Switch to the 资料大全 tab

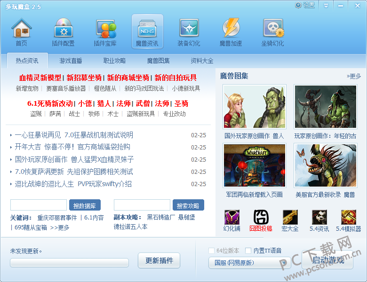tap(202, 61)
